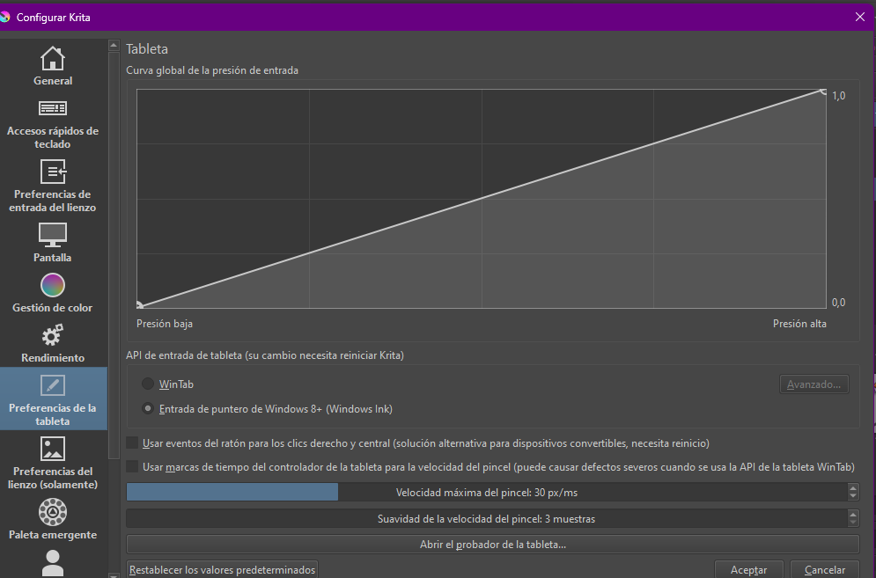Click Accesos rápidos de teclado label
Viewport: 876px width, 578px height.
click(53, 137)
